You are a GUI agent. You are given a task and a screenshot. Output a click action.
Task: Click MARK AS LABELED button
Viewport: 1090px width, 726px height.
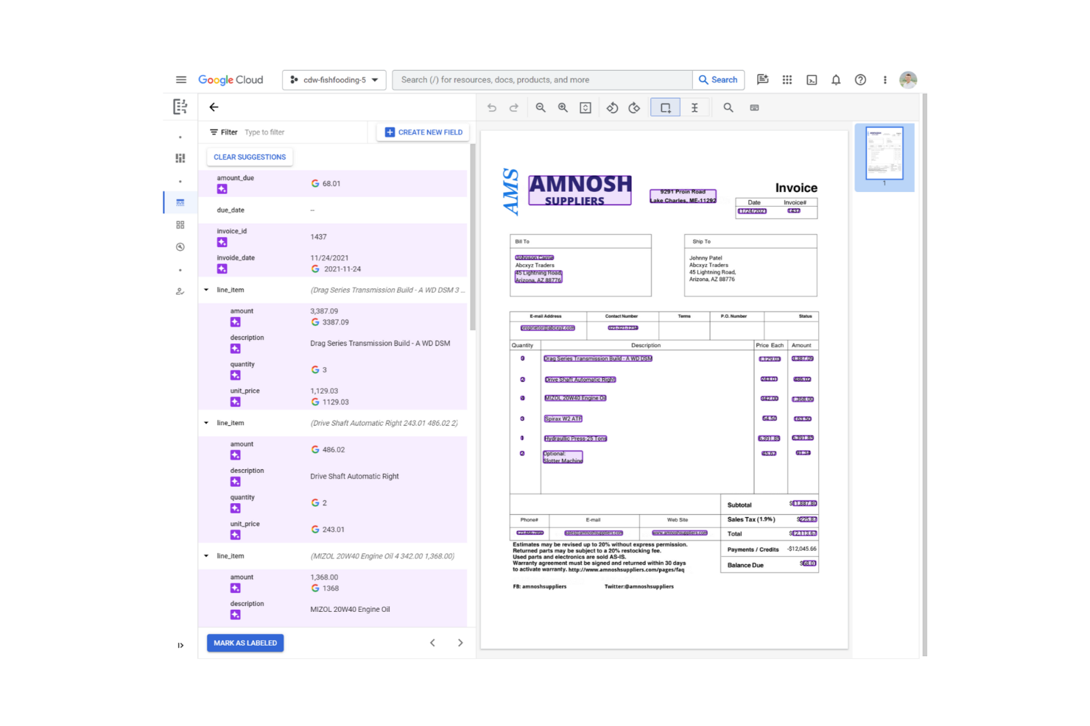245,643
